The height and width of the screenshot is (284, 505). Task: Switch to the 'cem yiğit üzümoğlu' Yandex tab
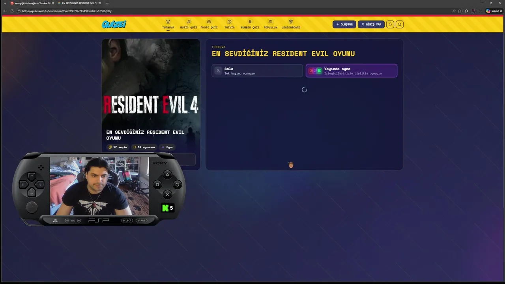pos(32,3)
